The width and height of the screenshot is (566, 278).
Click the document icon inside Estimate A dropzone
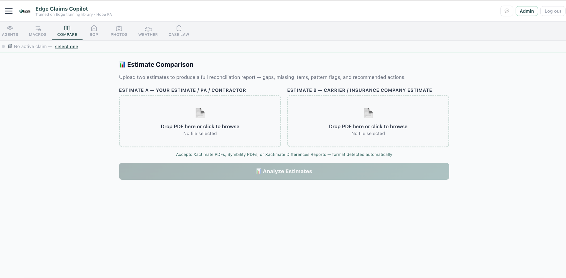pos(200,113)
